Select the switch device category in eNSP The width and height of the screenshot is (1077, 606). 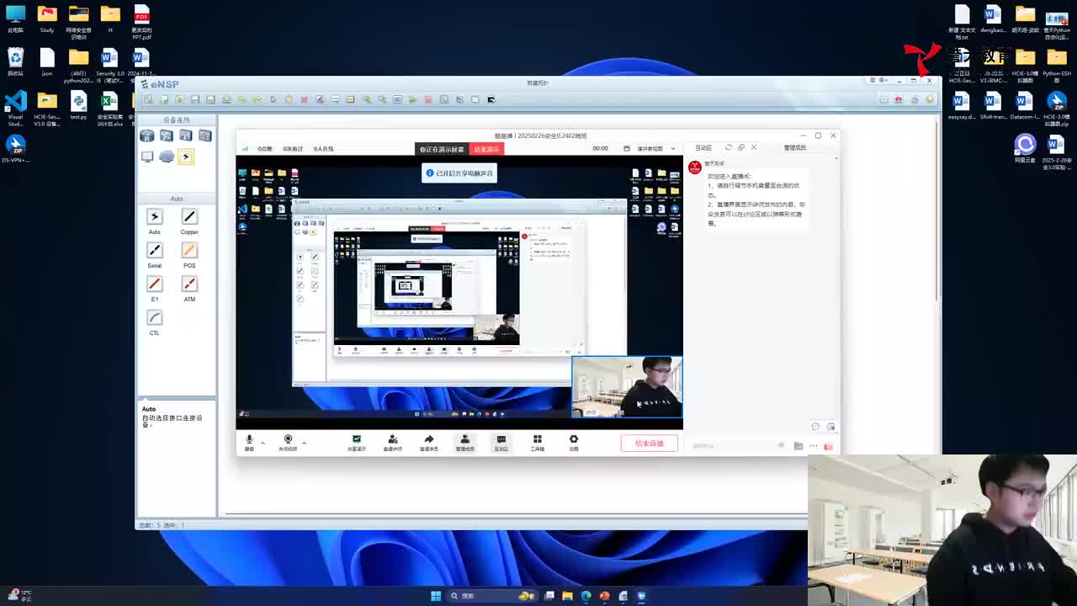[x=167, y=136]
